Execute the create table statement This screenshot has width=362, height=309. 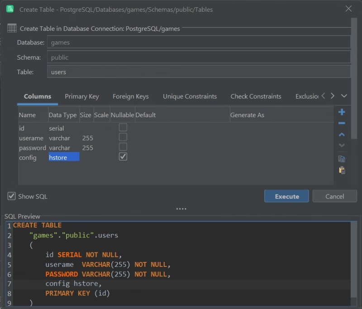(x=286, y=196)
